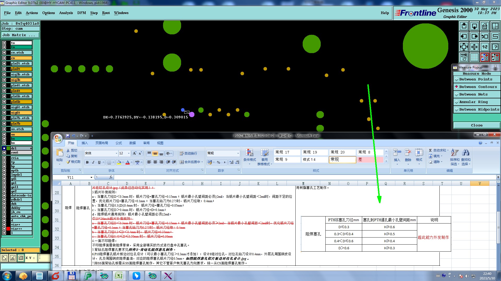
Task: Click Genesis feature selection icon at bottom-left
Action: coord(4,258)
